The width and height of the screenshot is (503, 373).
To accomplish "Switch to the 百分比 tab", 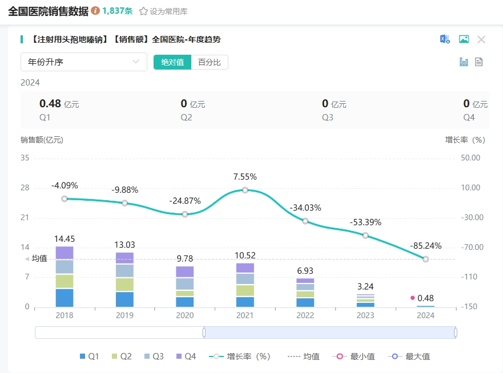I will (210, 62).
